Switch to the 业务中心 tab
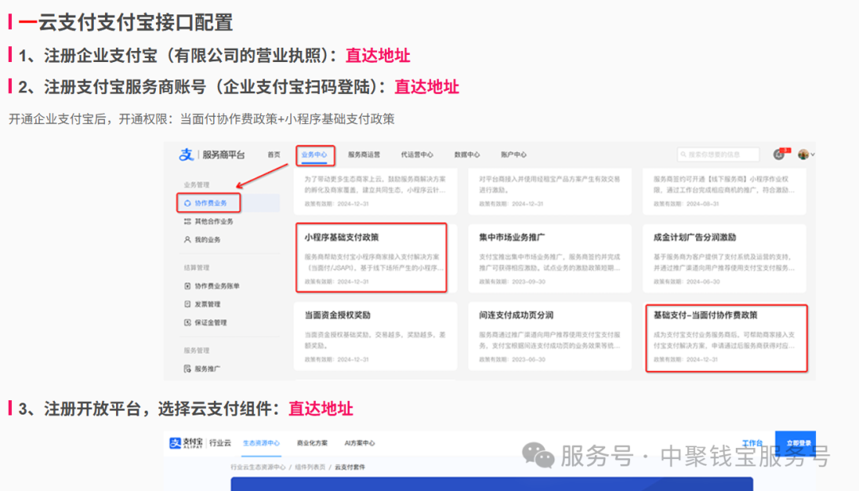 (x=316, y=154)
